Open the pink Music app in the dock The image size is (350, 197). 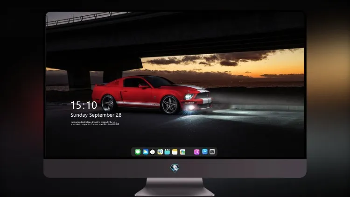point(196,152)
